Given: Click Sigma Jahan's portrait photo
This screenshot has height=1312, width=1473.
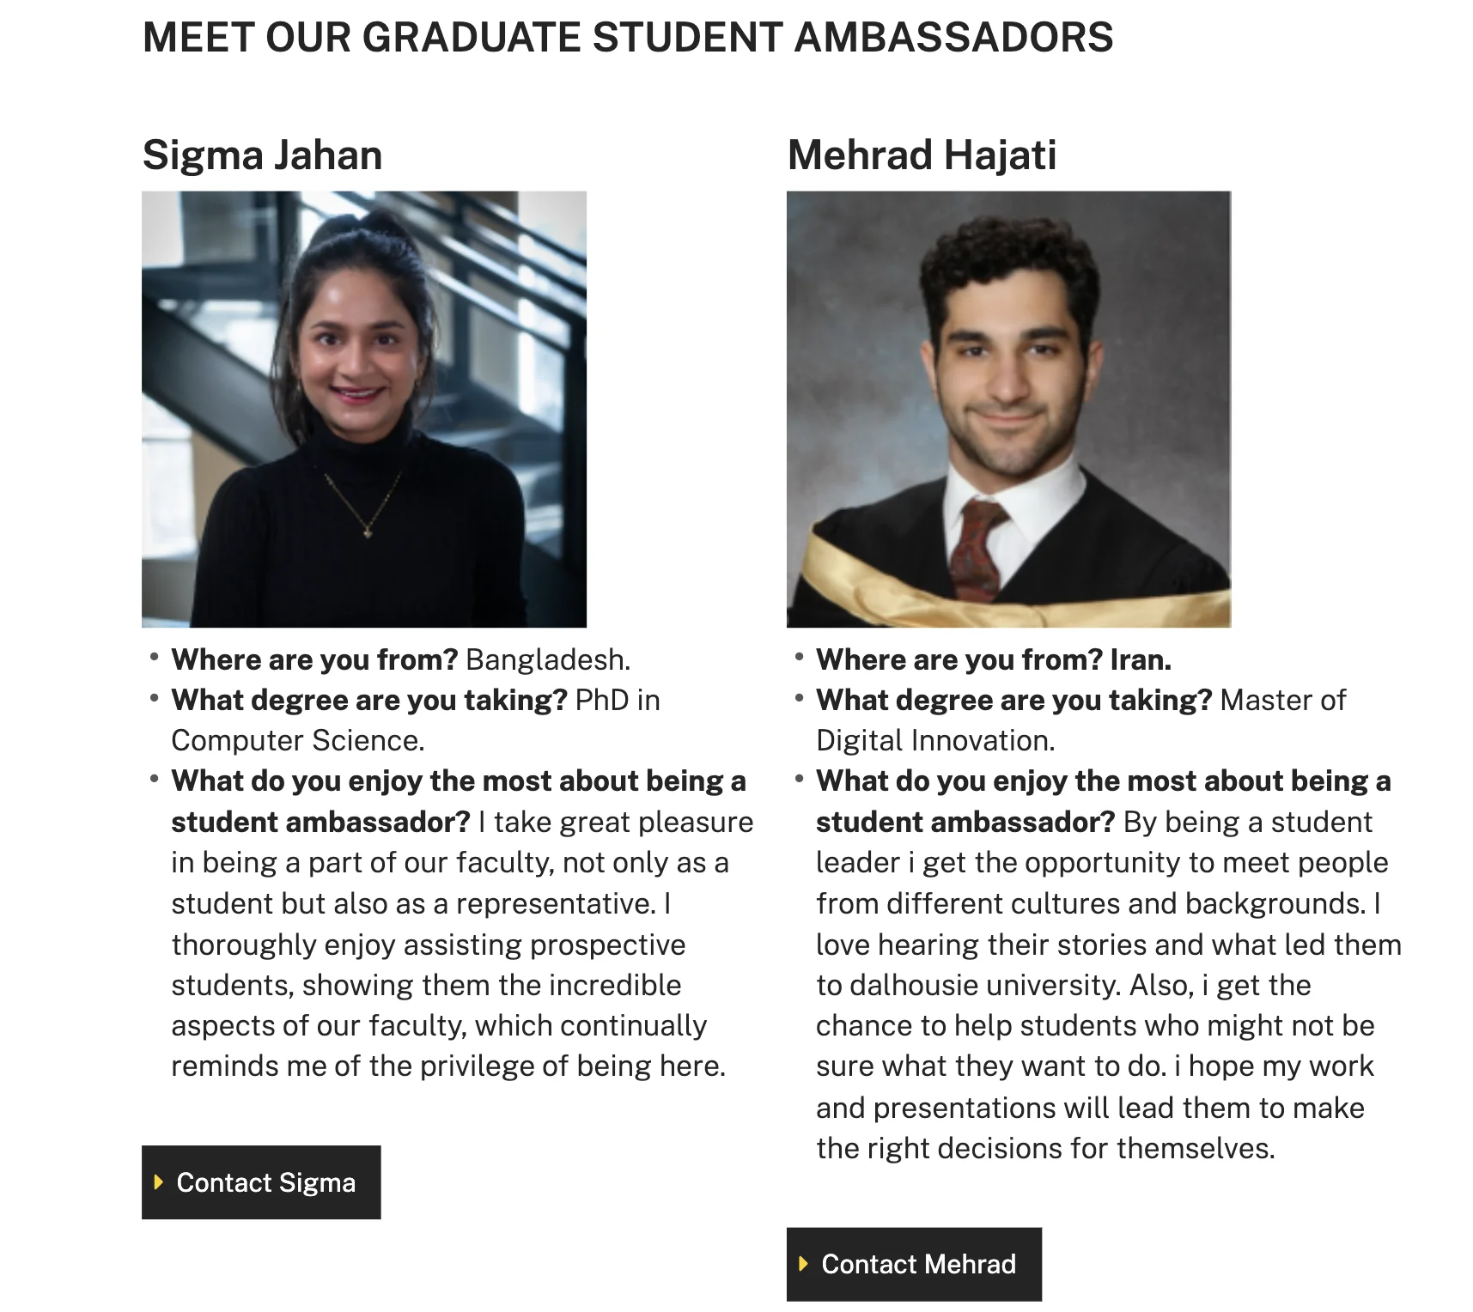Looking at the screenshot, I should (x=365, y=408).
